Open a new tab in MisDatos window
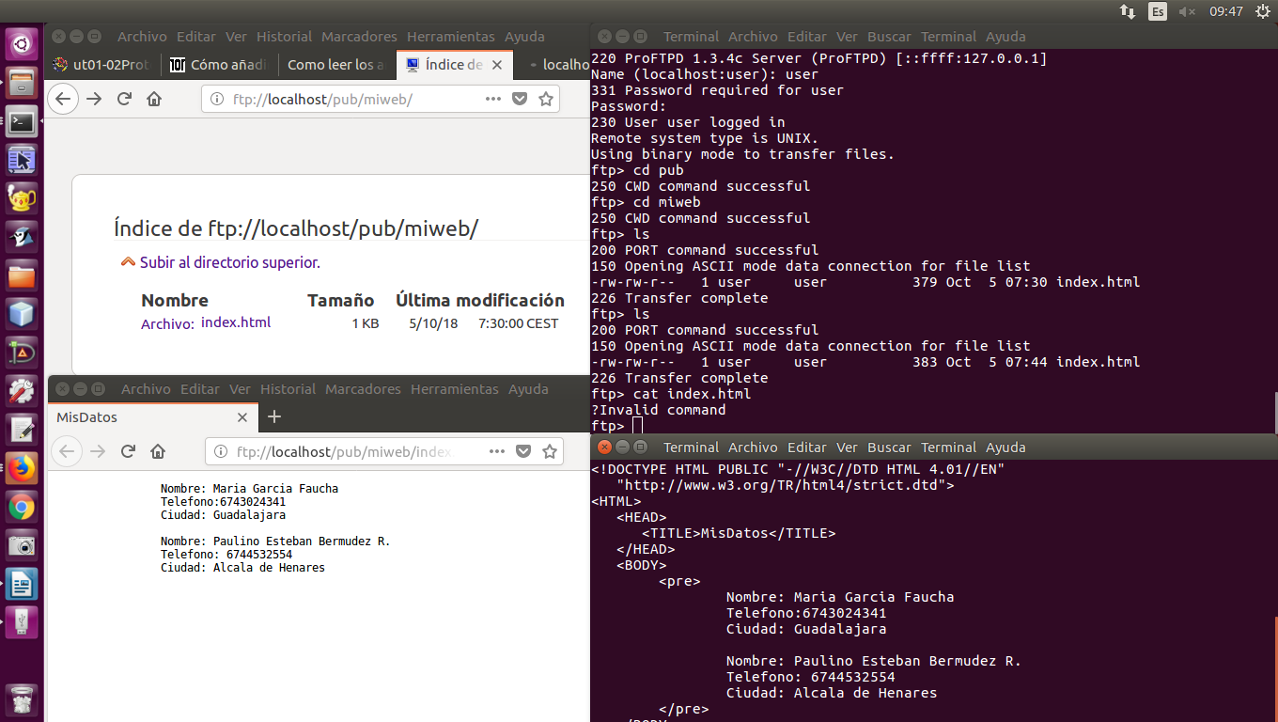1278x722 pixels. (274, 416)
